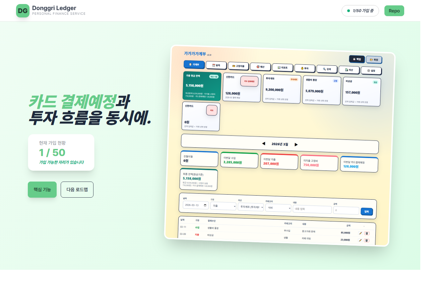
Task: Open the 자산 dropdown showing 투자계좌
Action: (x=251, y=207)
